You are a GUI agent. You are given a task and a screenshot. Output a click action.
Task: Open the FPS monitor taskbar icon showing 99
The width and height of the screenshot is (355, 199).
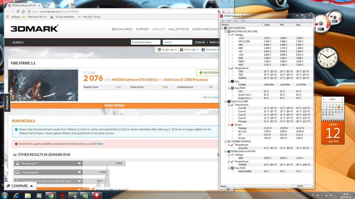click(x=74, y=196)
